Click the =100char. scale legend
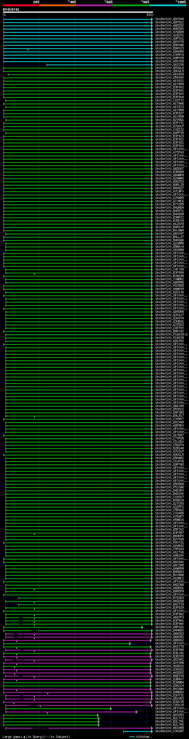This screenshot has height=739, width=189. [141, 737]
